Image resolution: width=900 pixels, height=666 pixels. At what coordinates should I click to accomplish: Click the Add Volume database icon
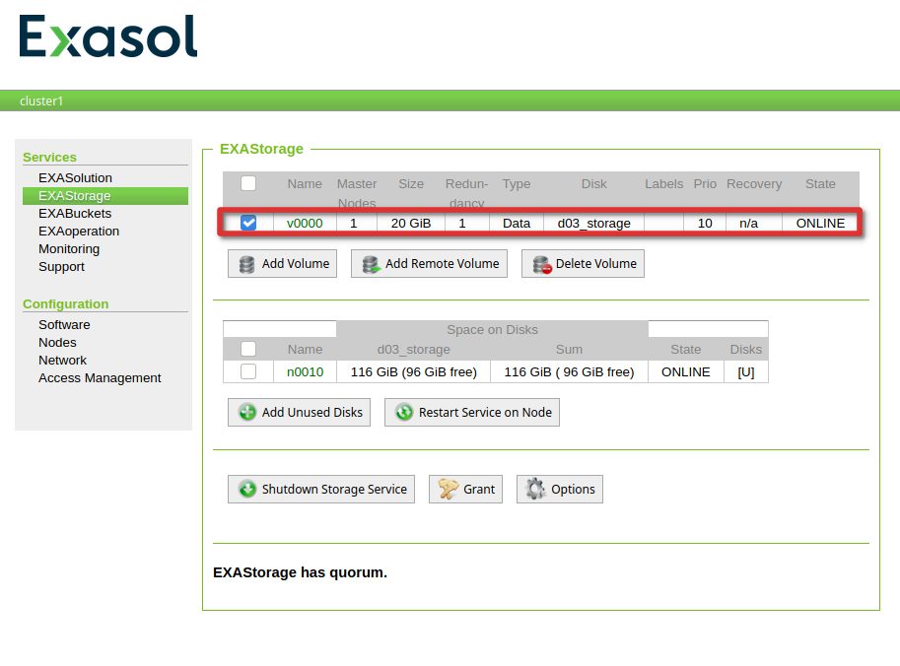pos(246,264)
